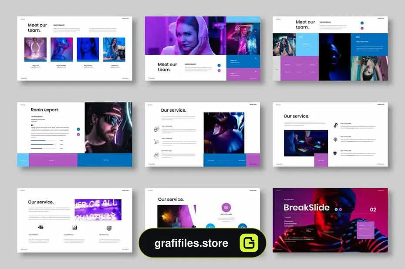Click the first team member photo in the four-photo slide
Image resolution: width=405 pixels, height=269 pixels.
[35, 50]
